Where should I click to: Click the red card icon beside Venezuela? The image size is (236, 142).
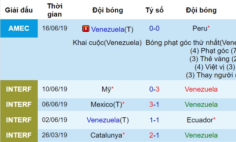point(85,29)
